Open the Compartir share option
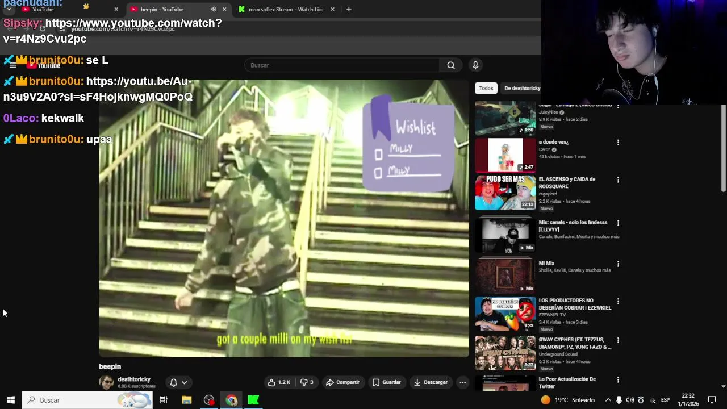The height and width of the screenshot is (409, 727). point(342,382)
